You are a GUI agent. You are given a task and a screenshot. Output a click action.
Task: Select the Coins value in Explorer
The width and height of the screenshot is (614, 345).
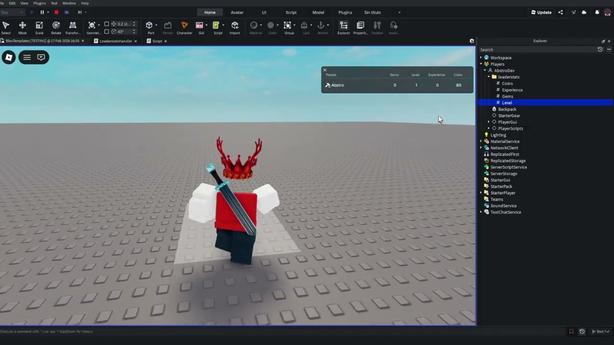click(x=507, y=83)
